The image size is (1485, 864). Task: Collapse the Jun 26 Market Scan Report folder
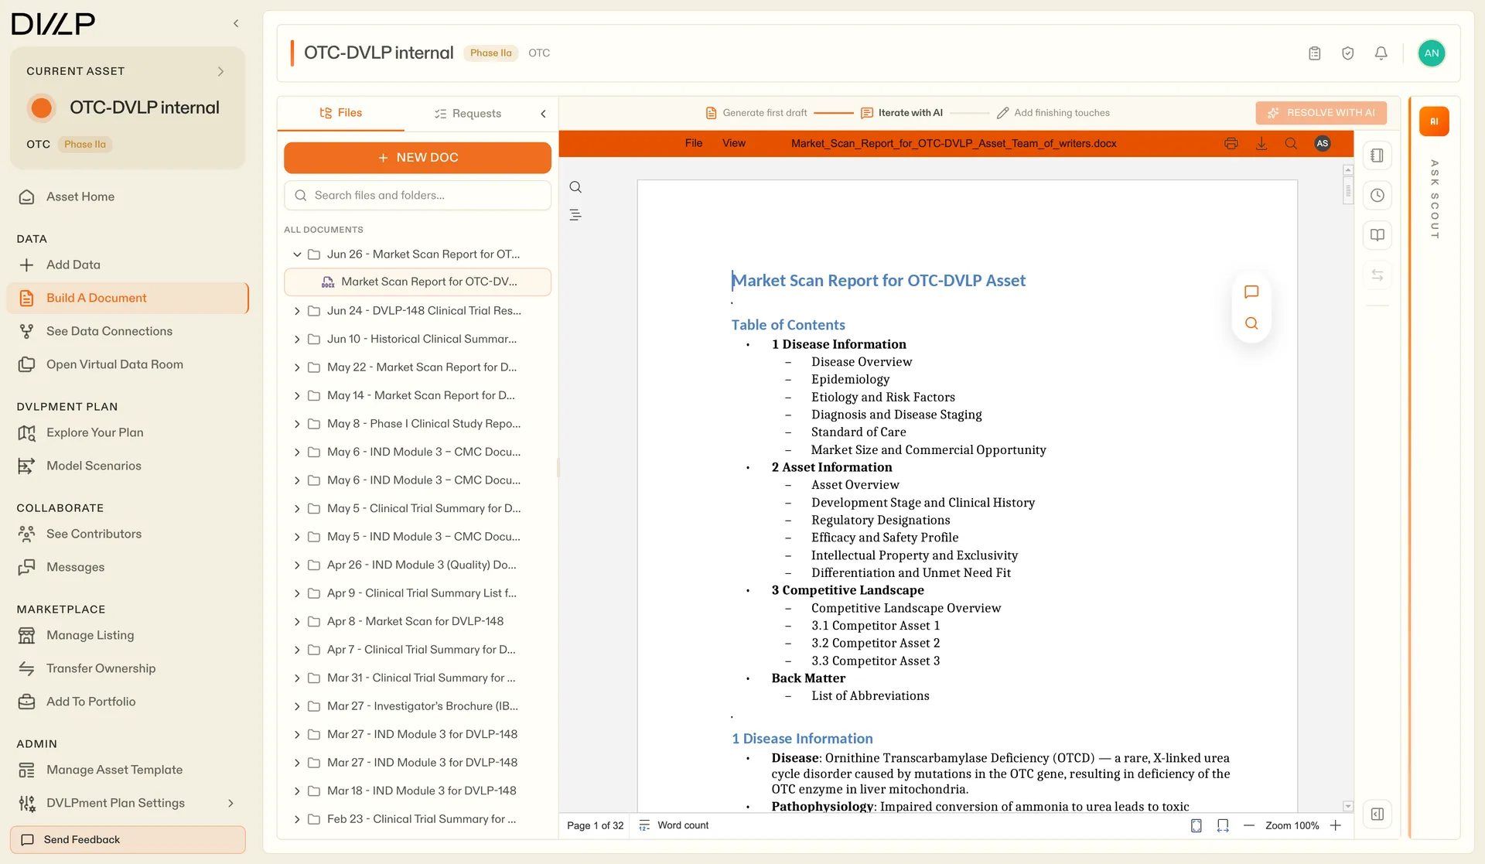pyautogui.click(x=296, y=254)
